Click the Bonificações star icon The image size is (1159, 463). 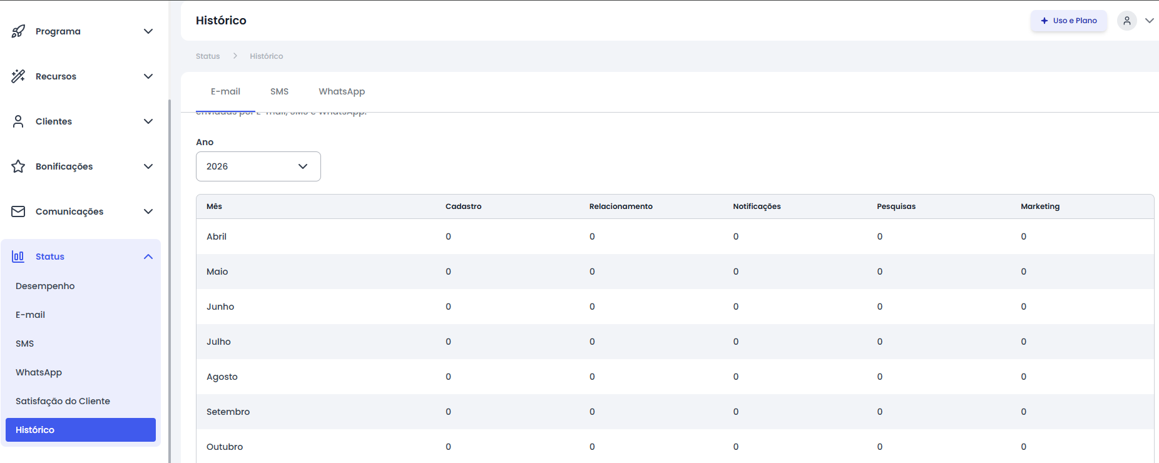[18, 166]
